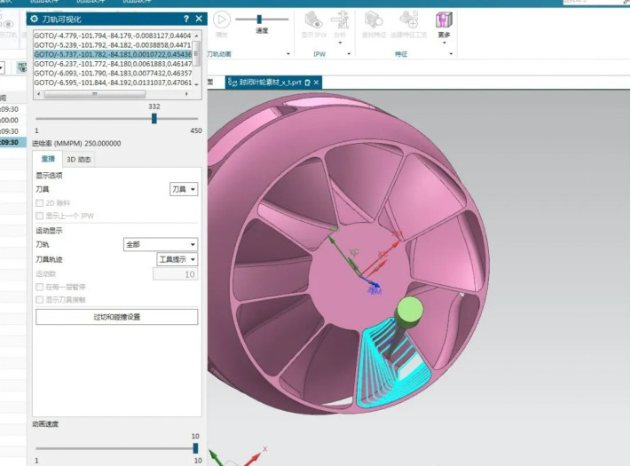Click the create feature process icon in 特征 group
Viewport: 631px width, 466px height.
[408, 20]
